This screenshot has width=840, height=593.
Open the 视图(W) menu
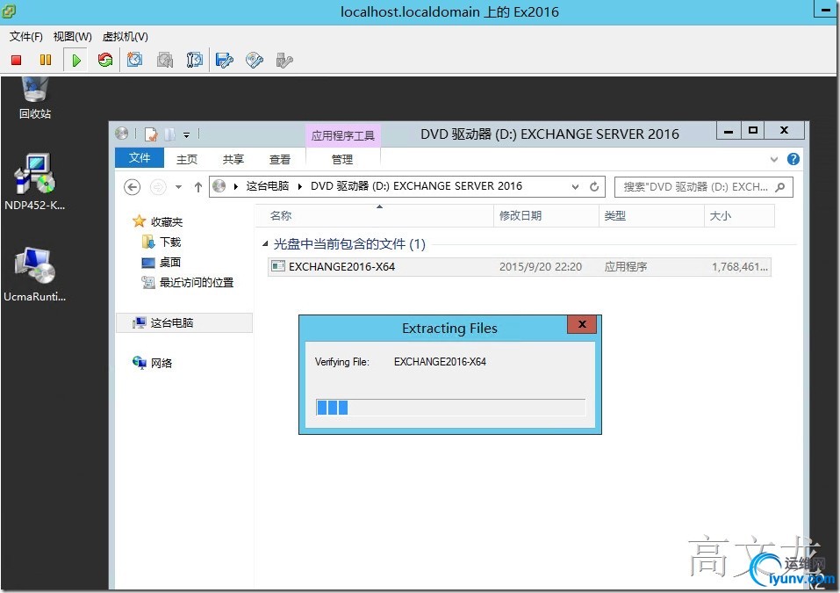click(72, 37)
